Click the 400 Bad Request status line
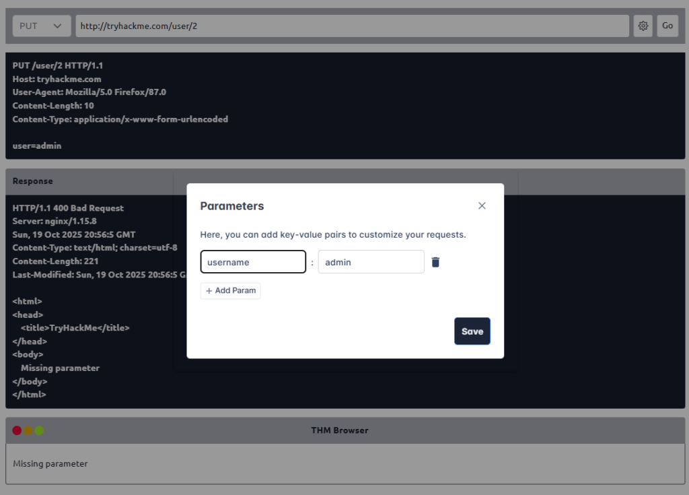The image size is (689, 495). coord(68,208)
